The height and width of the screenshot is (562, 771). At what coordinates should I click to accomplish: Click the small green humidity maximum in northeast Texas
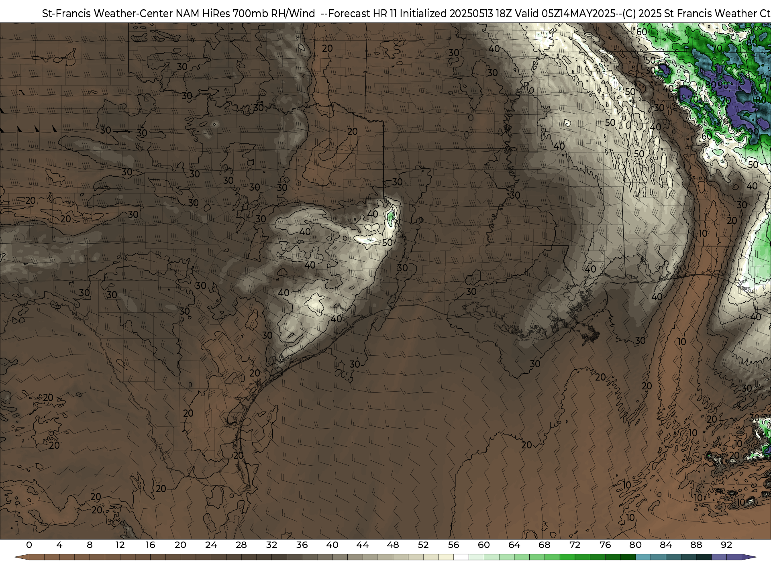point(390,217)
